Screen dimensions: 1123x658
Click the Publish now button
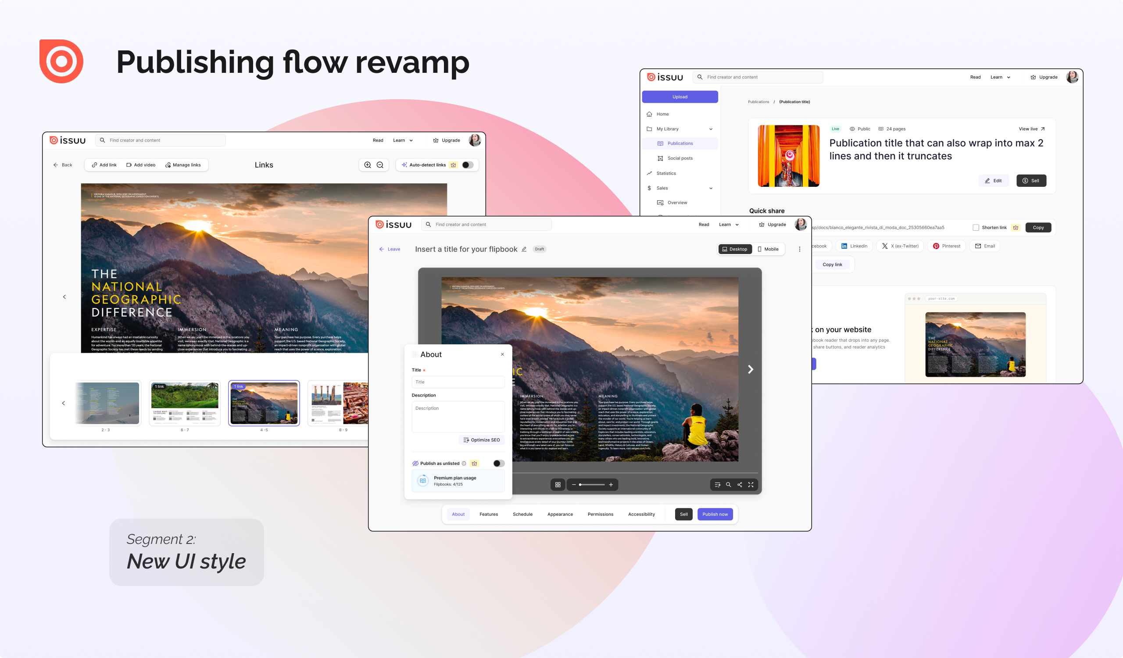(715, 514)
